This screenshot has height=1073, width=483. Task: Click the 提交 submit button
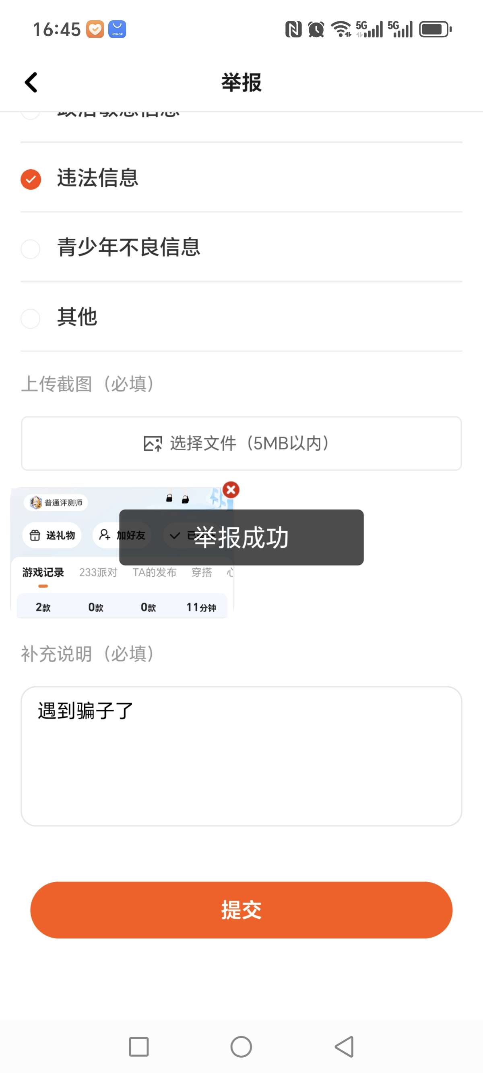[x=242, y=910]
